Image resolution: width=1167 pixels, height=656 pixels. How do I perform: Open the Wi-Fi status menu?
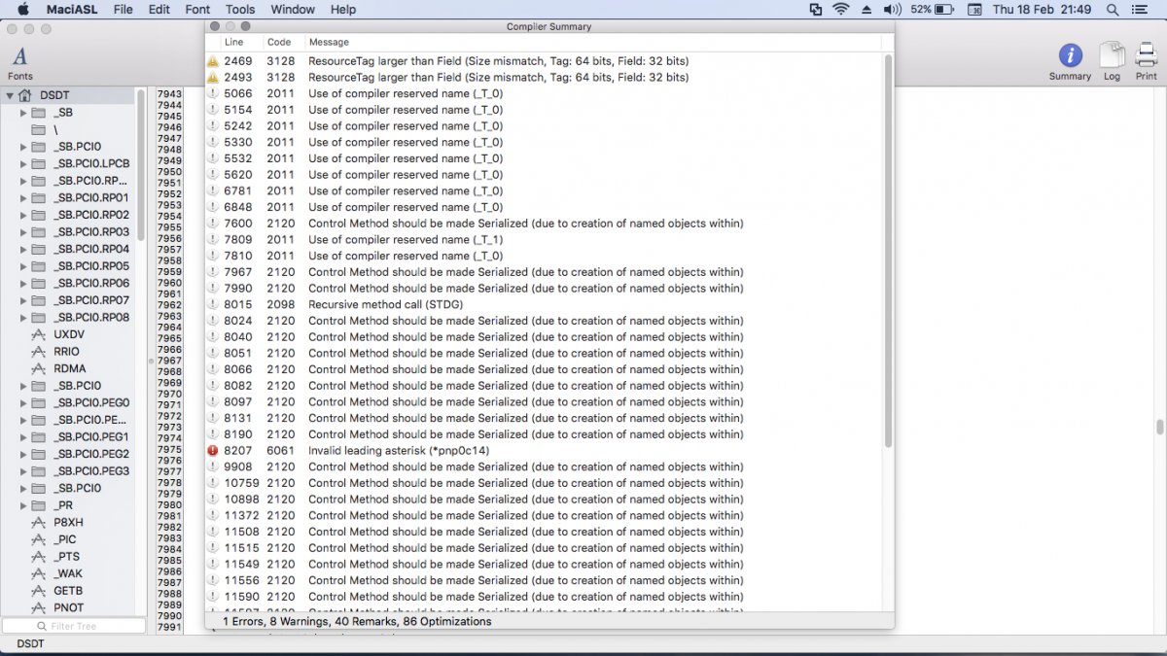tap(841, 9)
